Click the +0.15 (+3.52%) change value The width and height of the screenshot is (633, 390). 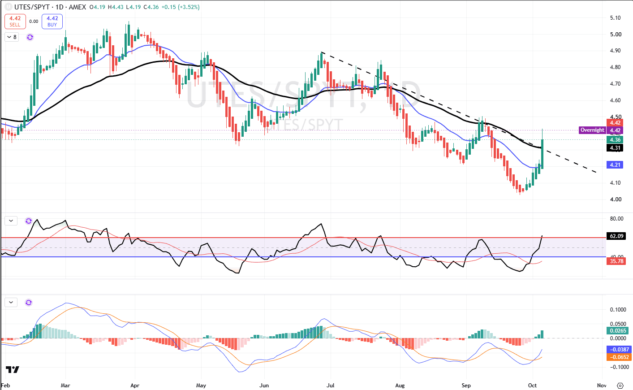181,7
